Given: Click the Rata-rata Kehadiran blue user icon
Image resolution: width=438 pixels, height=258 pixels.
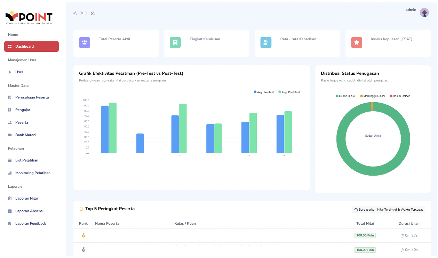Looking at the screenshot, I should 266,42.
